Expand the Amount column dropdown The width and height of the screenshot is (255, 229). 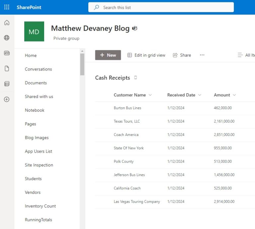pyautogui.click(x=234, y=95)
